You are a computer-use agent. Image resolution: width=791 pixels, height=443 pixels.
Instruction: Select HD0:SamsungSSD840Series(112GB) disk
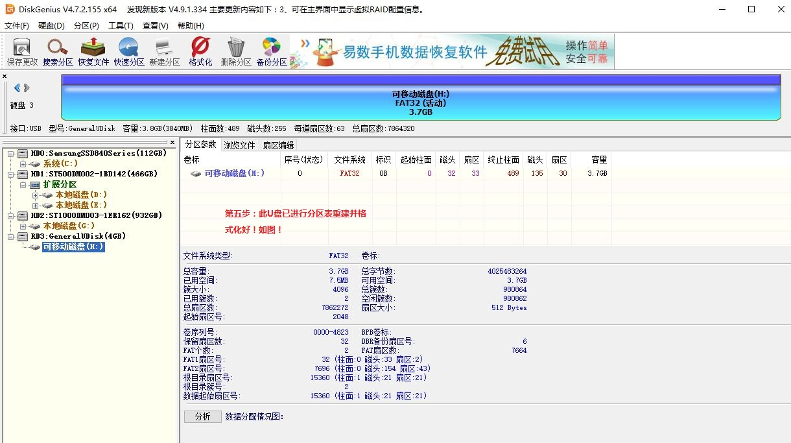(99, 154)
